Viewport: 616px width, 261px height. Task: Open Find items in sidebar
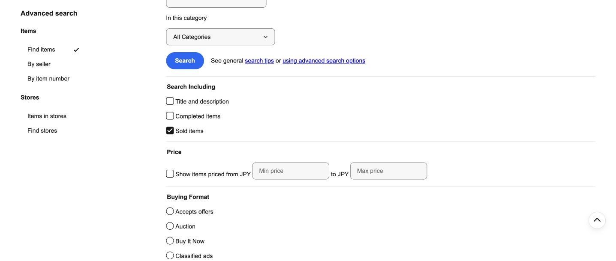(x=41, y=50)
